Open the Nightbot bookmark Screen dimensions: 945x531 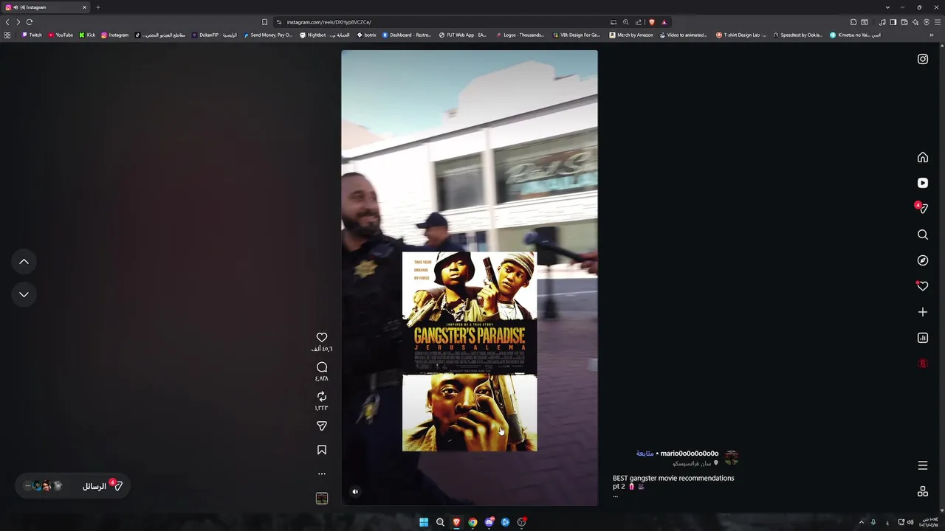tap(324, 35)
